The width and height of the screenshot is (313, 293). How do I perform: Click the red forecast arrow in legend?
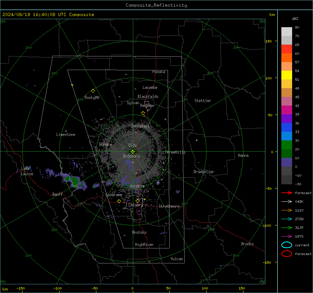[287, 193]
